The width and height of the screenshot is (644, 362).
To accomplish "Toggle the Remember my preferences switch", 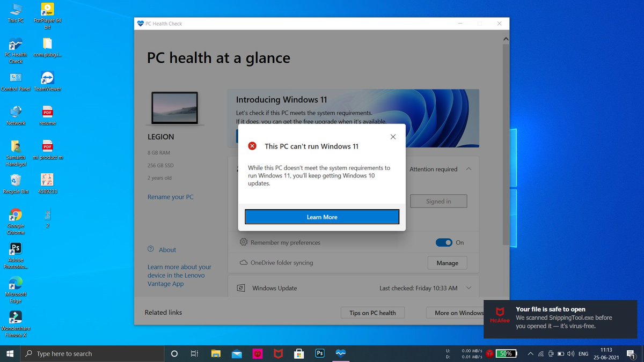I will (x=444, y=242).
